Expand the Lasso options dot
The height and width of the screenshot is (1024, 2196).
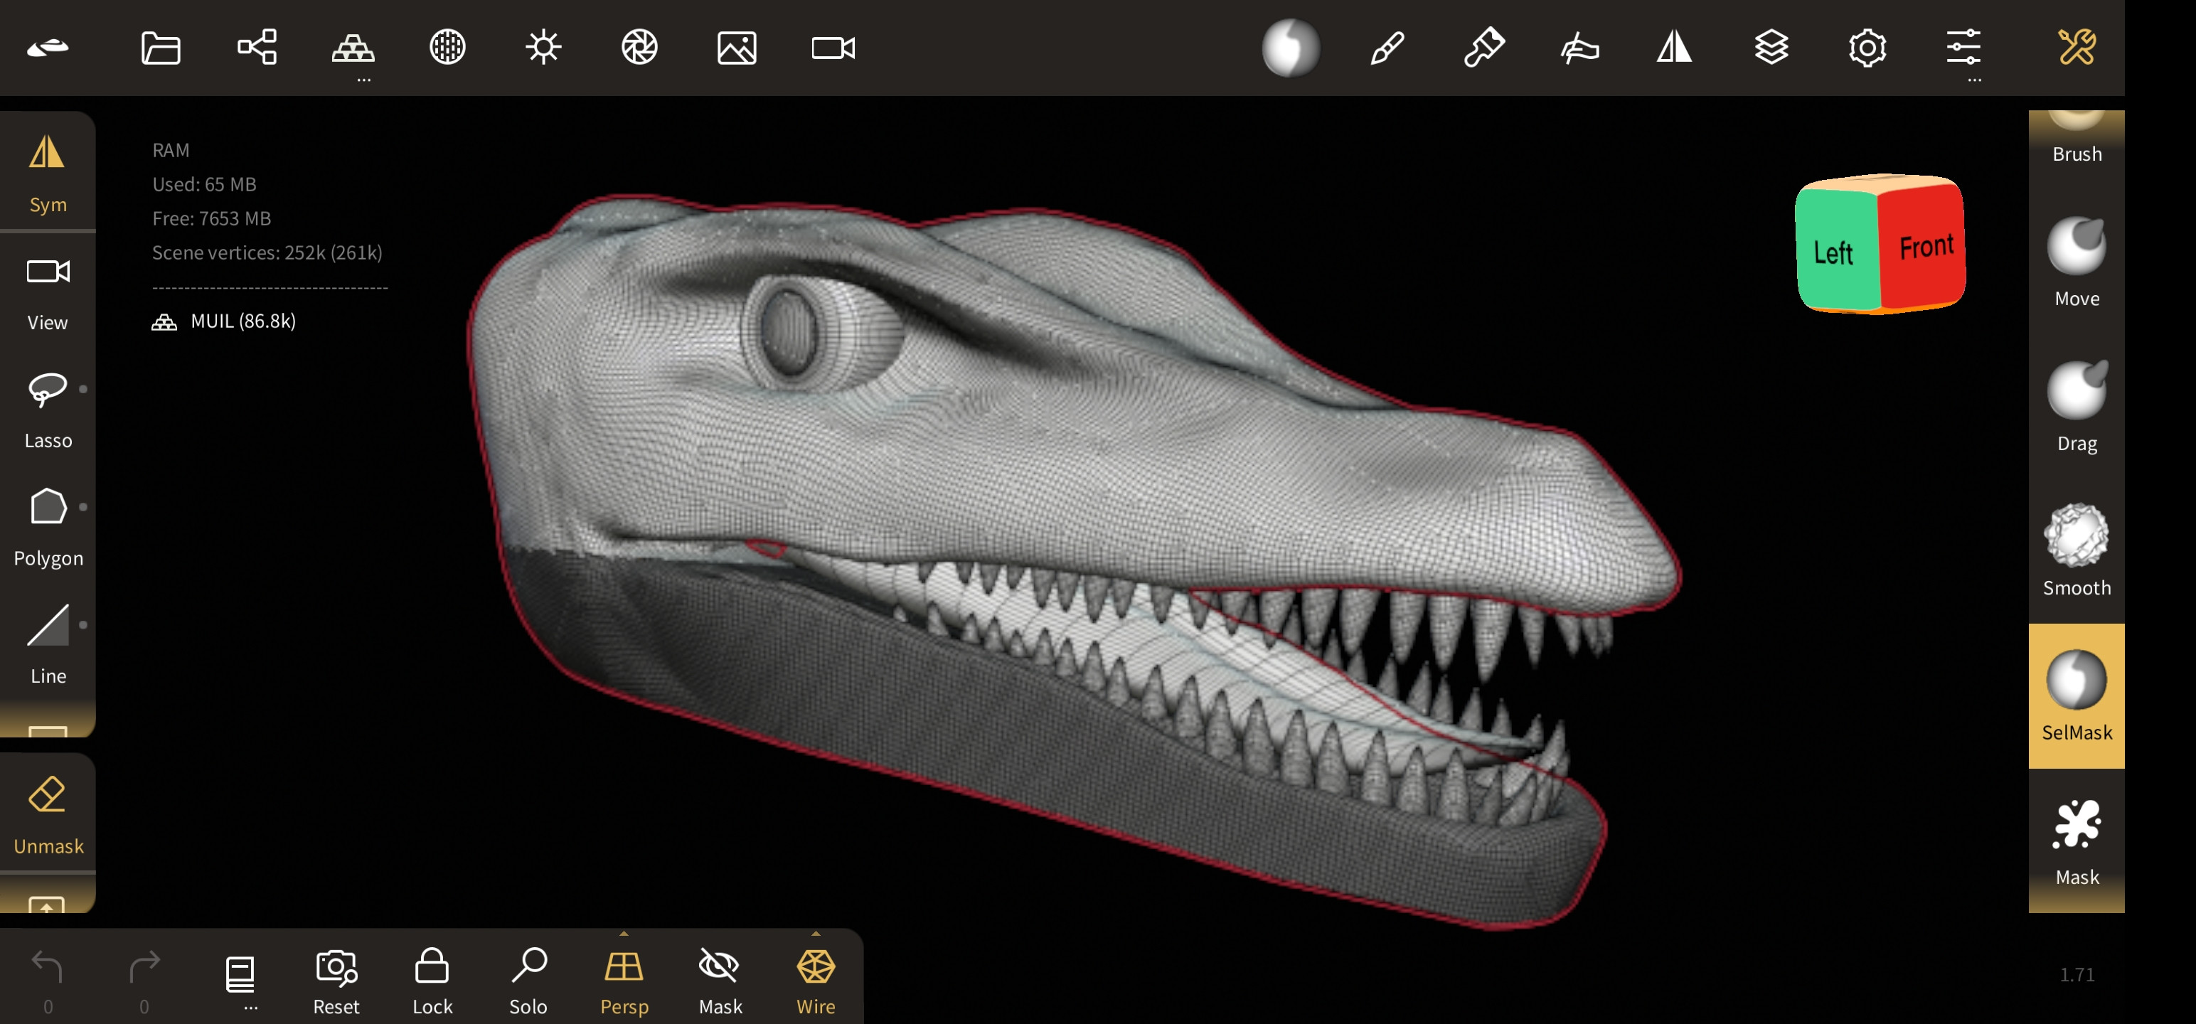pos(82,389)
